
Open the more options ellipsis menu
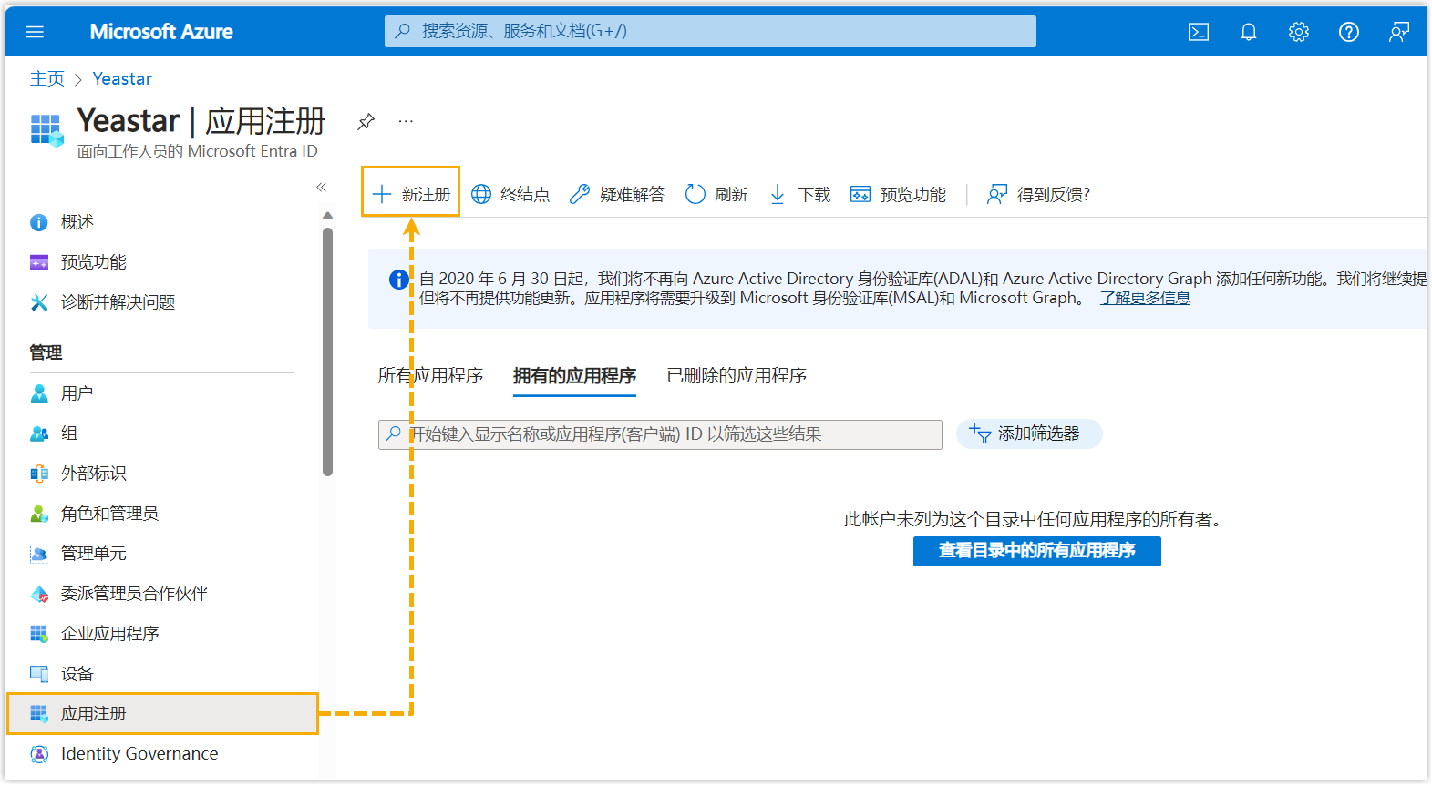[406, 121]
